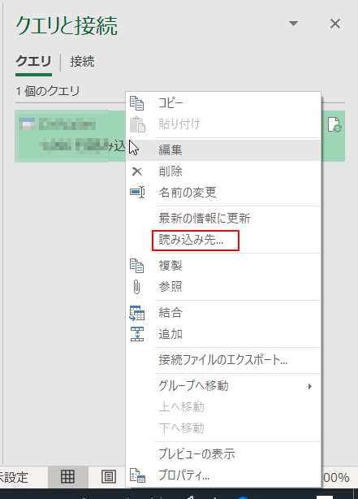
Task: Click the properties icon beside プロパティ
Action: (137, 475)
